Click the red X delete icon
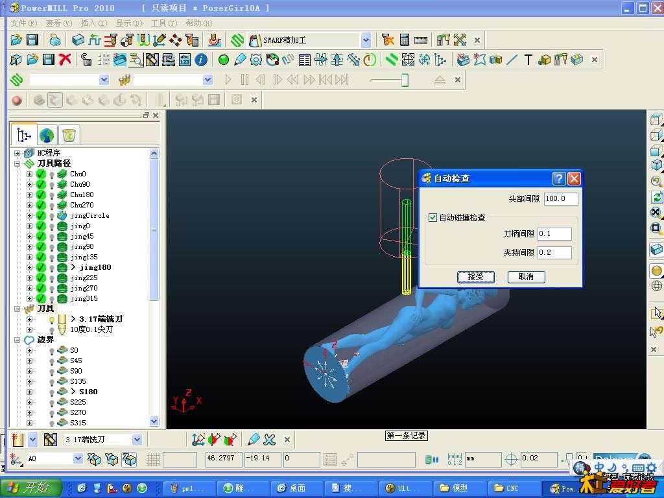Image resolution: width=664 pixels, height=498 pixels. click(x=65, y=60)
